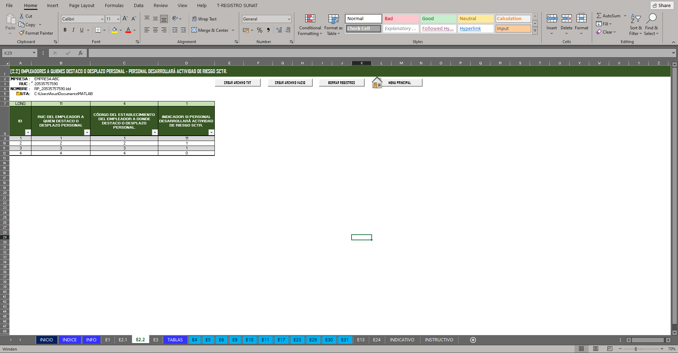Viewport: 678px width, 353px height.
Task: Open the cell borders icon
Action: (98, 30)
